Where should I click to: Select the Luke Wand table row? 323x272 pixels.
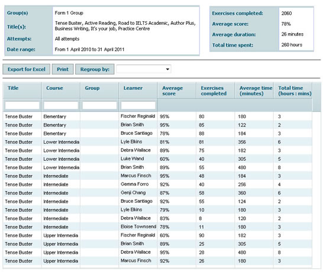pos(157,158)
